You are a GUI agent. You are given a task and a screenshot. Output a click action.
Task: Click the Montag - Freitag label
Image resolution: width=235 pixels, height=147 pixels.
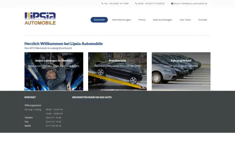33,109
